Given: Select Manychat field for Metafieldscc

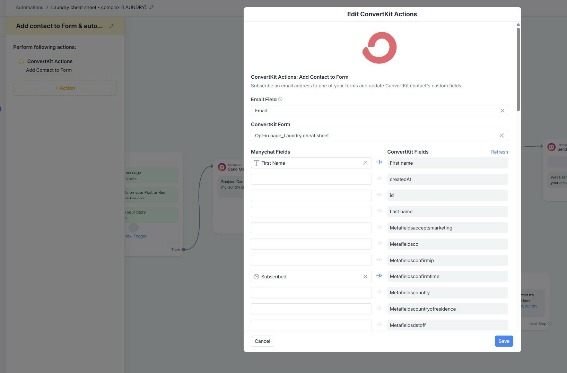Looking at the screenshot, I should [311, 244].
